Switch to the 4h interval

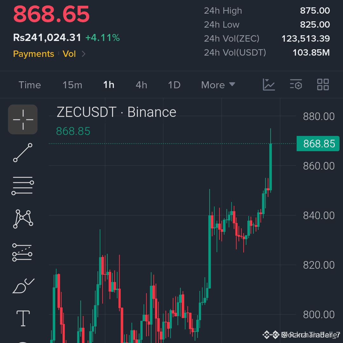coord(141,85)
